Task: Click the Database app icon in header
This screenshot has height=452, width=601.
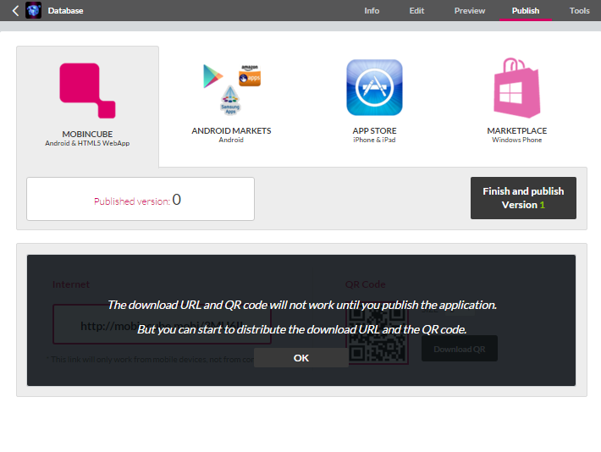Action: [x=33, y=10]
